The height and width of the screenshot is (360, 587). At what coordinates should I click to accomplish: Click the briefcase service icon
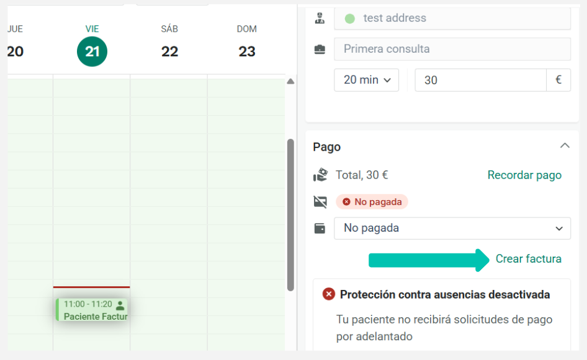(x=319, y=48)
